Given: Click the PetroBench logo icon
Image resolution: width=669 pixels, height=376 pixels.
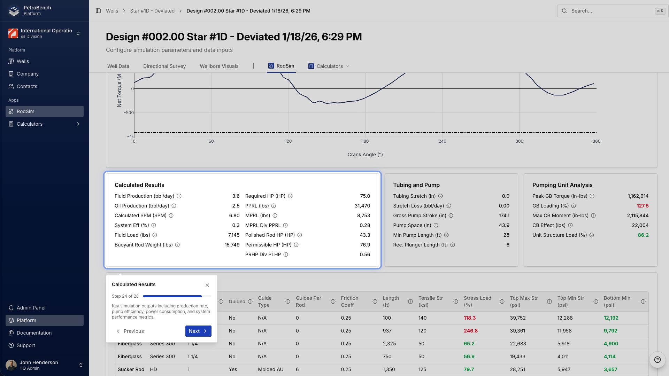Looking at the screenshot, I should 13,10.
